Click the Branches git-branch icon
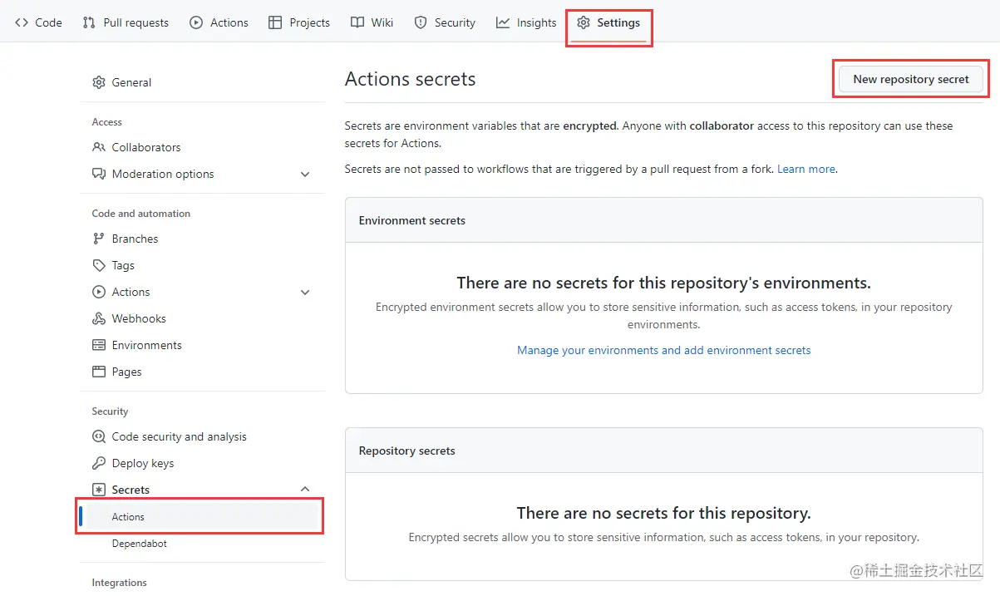The width and height of the screenshot is (1000, 596). coord(99,239)
